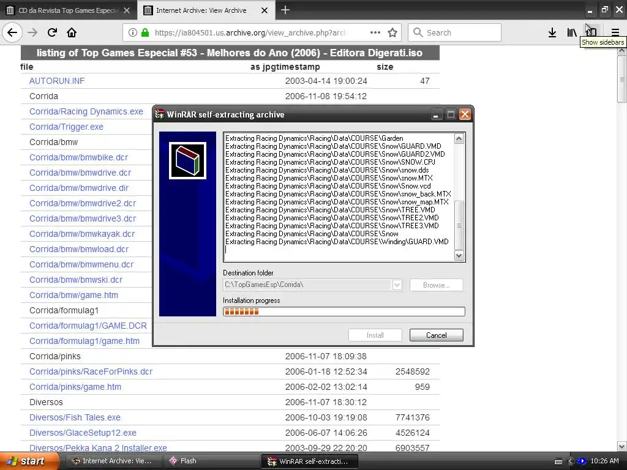Switch to Internet Archive taskbar button
The width and height of the screenshot is (627, 470).
click(112, 461)
